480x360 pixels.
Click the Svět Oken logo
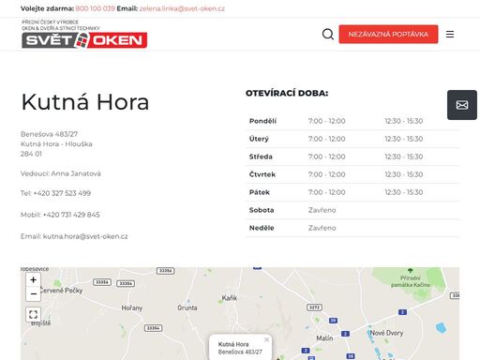pos(84,34)
